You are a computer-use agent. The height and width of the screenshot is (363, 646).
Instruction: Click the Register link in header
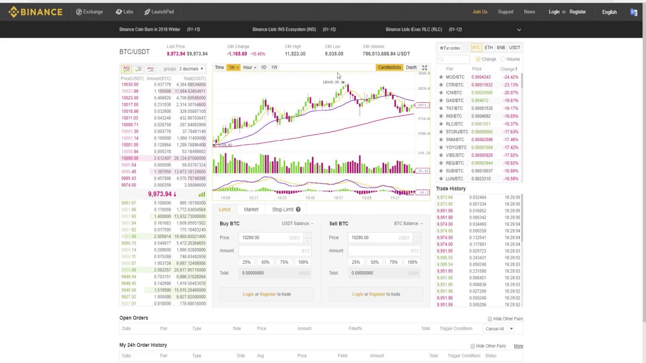(578, 12)
